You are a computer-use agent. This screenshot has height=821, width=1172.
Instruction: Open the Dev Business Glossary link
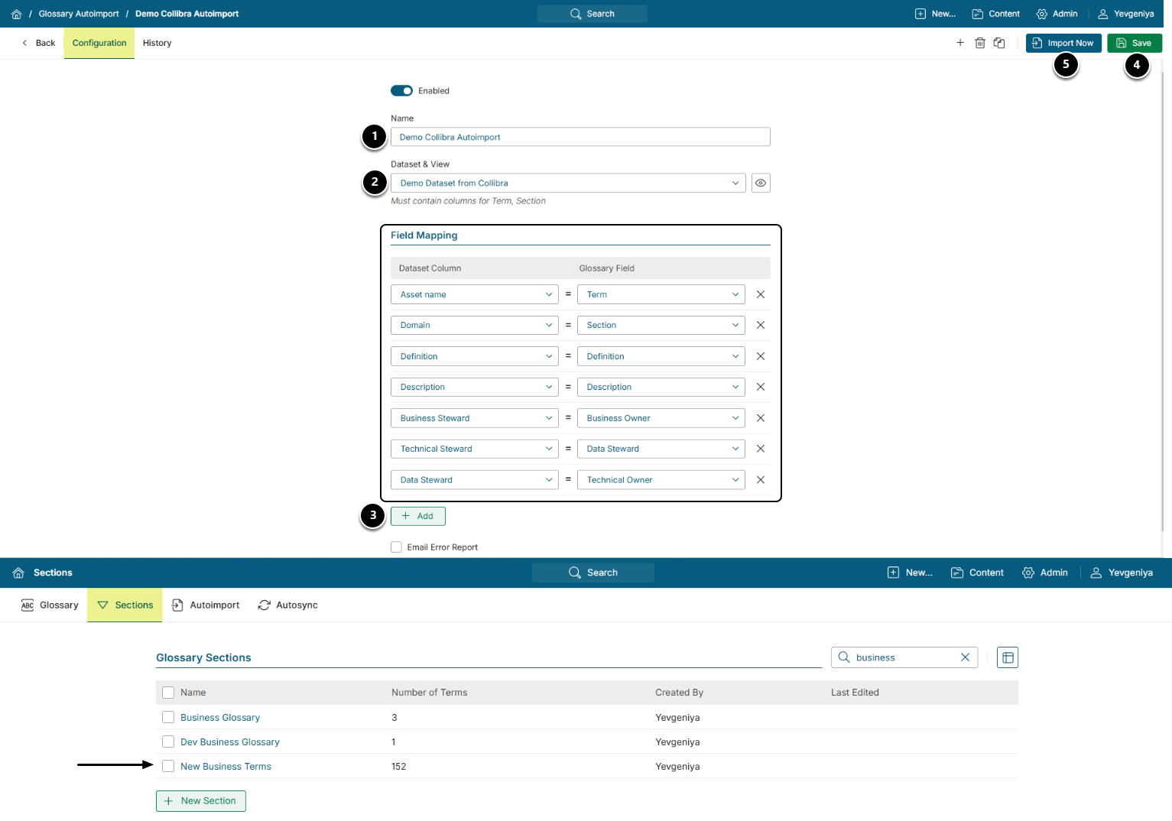tap(230, 742)
